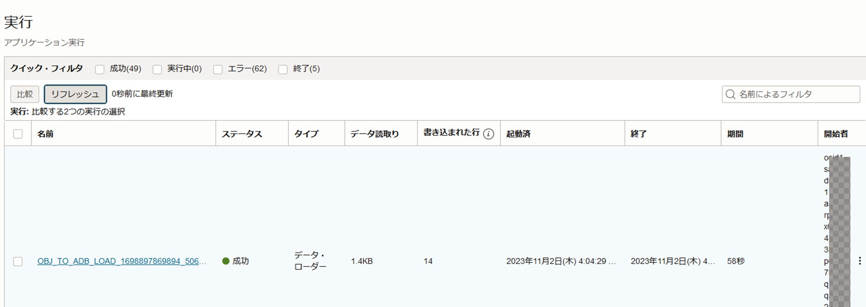Open the three-dot actions menu for OBJ_TO_ADB_LOAD row
The width and height of the screenshot is (866, 307).
[x=860, y=261]
